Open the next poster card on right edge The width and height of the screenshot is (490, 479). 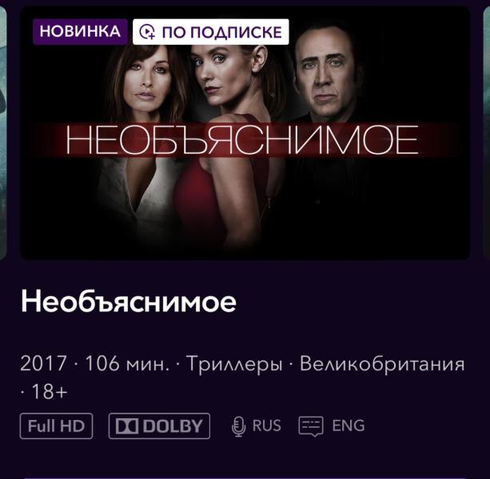[487, 133]
